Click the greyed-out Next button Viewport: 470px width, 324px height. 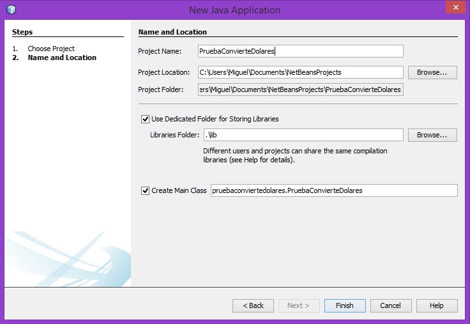click(298, 305)
